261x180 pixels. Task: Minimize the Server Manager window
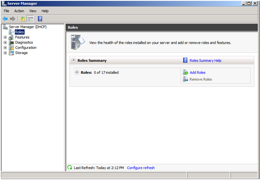pos(243,3)
